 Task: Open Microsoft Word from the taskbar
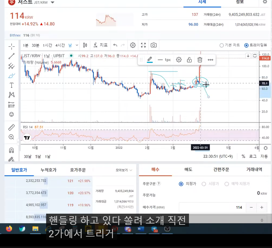pyautogui.click(x=141, y=229)
